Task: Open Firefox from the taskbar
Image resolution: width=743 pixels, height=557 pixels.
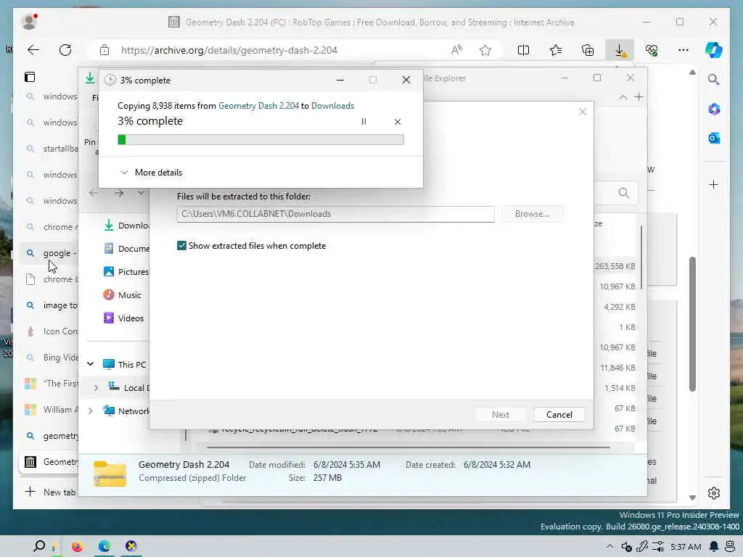Action: [77, 547]
